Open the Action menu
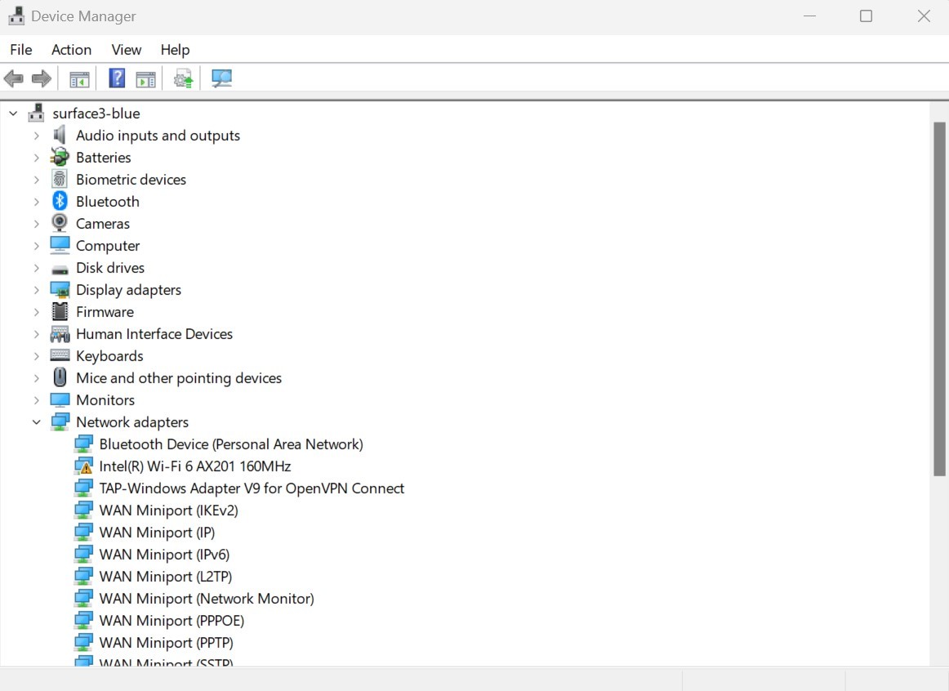 71,50
